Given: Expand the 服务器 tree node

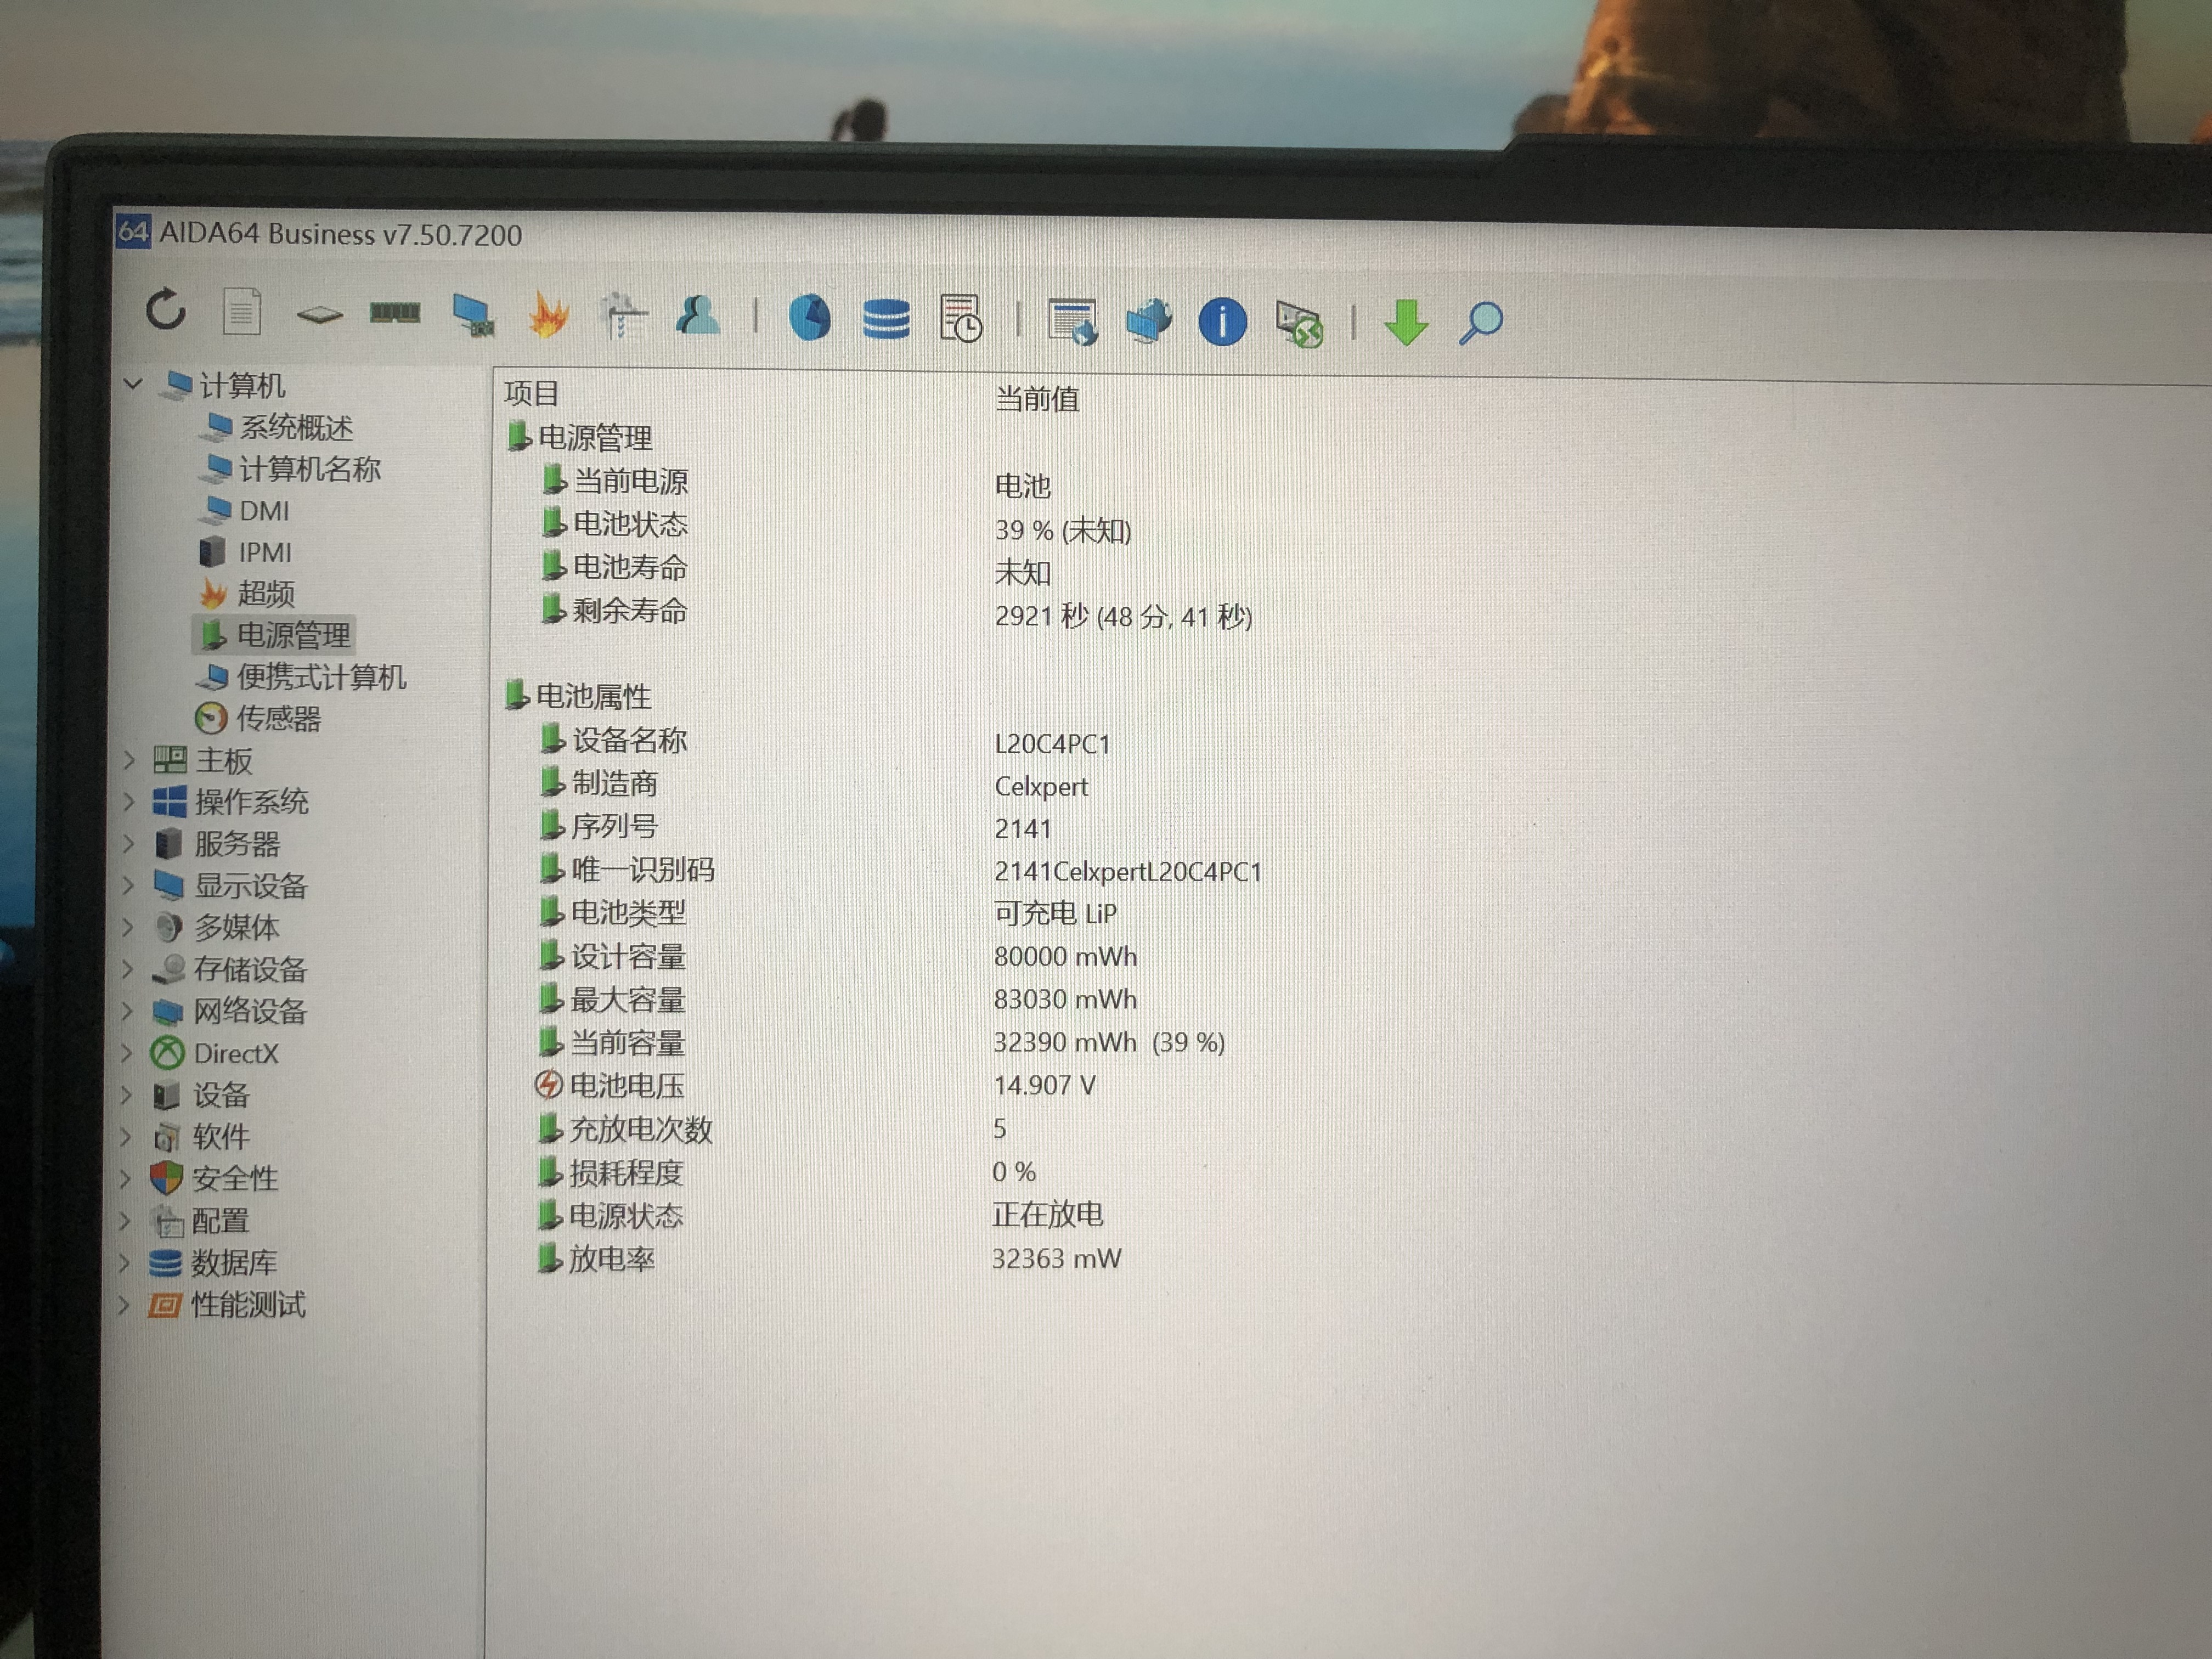Looking at the screenshot, I should (128, 843).
